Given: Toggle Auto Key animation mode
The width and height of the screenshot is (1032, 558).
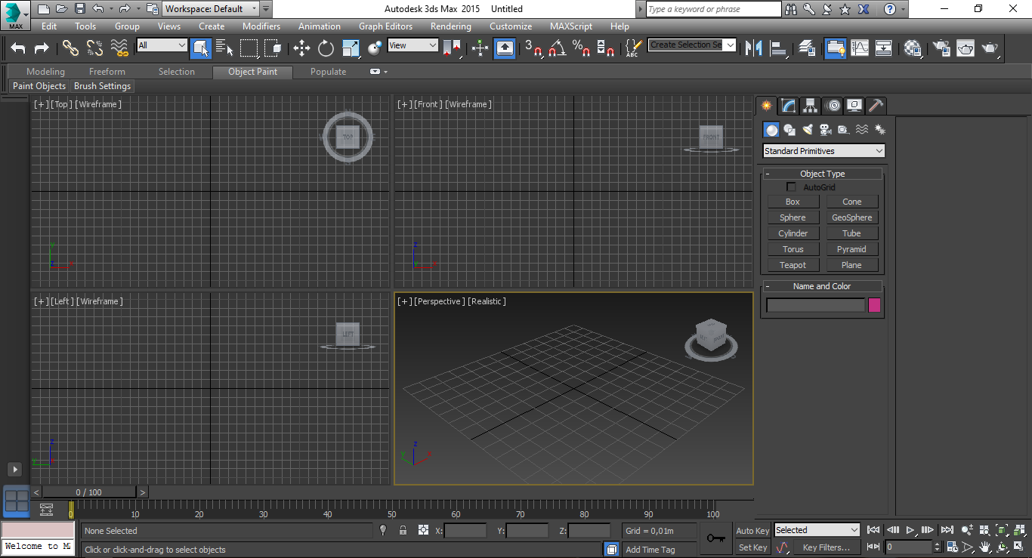Looking at the screenshot, I should tap(752, 531).
